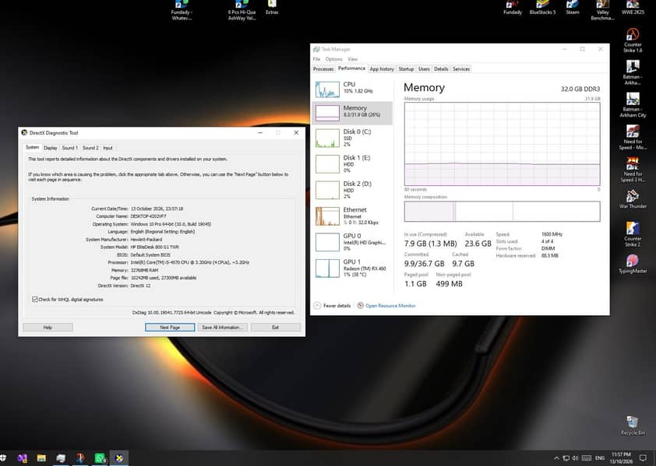Click Save All Information button
This screenshot has height=466, width=656.
[223, 328]
